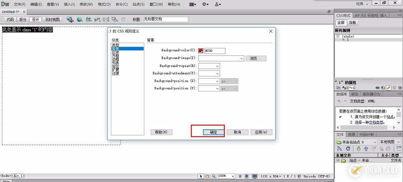Viewport: 403px width, 182px height.
Task: Open the file management arrows icon
Action: tap(88, 19)
